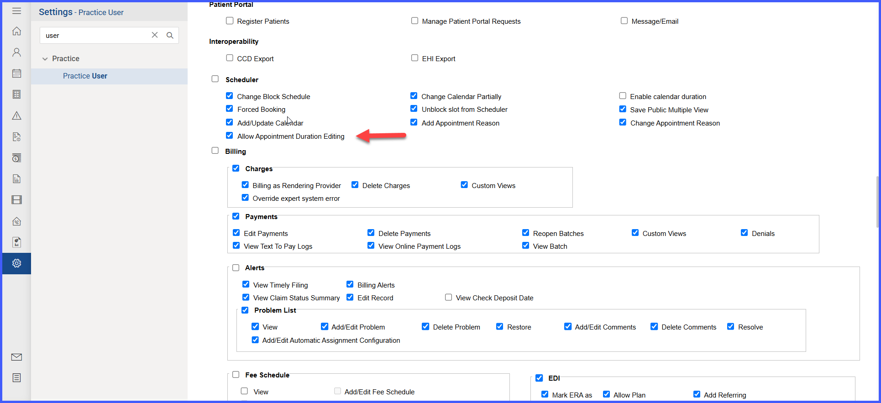Screen dimensions: 881x403
Task: Check the Scheduler group checkbox
Action: point(215,79)
